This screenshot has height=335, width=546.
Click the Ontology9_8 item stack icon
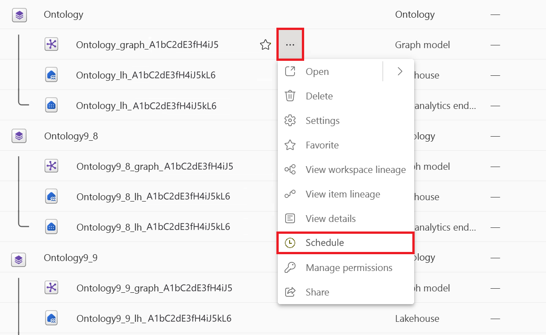[19, 136]
